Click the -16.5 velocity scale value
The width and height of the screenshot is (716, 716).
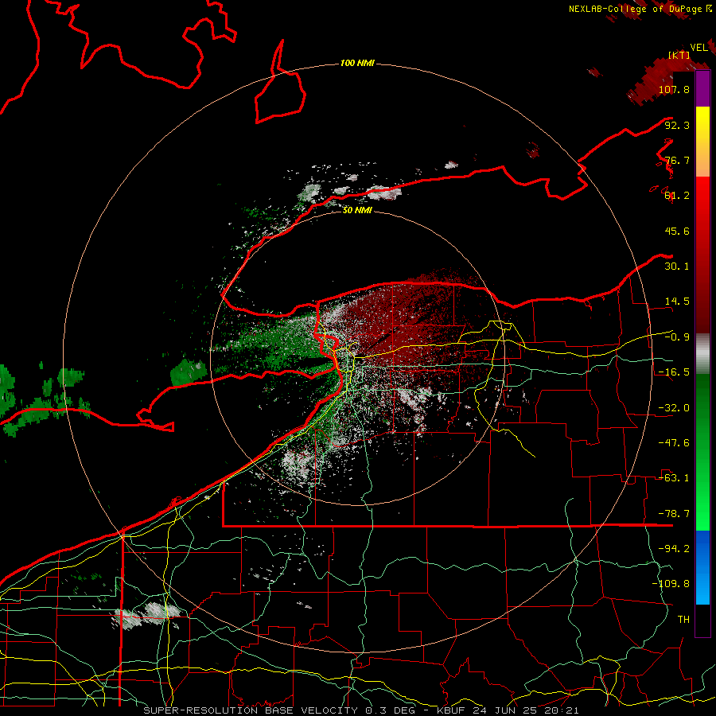674,372
